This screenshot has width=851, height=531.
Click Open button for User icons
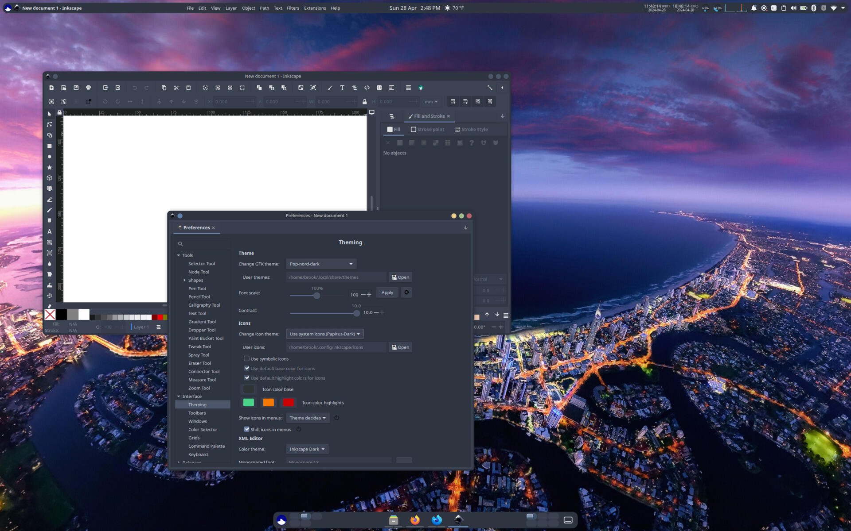[400, 347]
